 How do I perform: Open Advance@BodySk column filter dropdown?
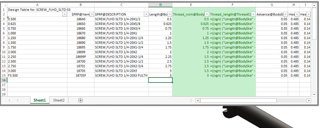coord(285,14)
